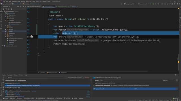181x101 pixels.
Task: Switch to CustomersController.cs editor tab
Action: (34, 6)
